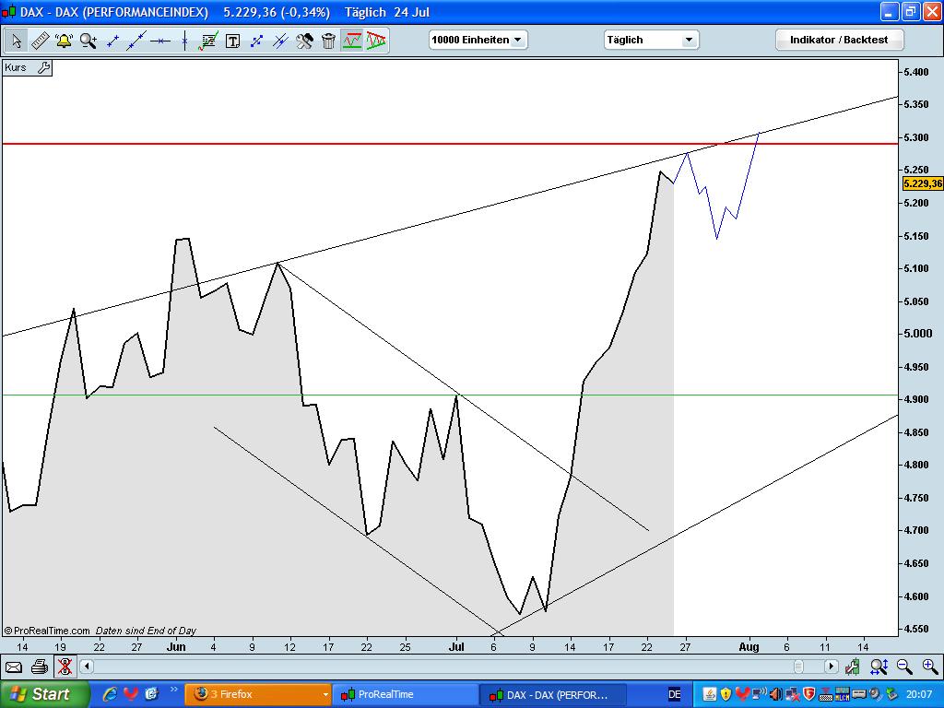944x708 pixels.
Task: Pick the text annotation tool
Action: click(x=232, y=41)
